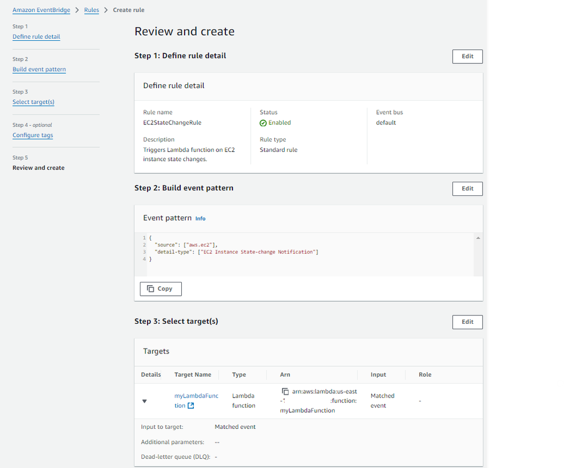Edit Step 1 Define rule detail
Image resolution: width=564 pixels, height=468 pixels.
point(467,56)
